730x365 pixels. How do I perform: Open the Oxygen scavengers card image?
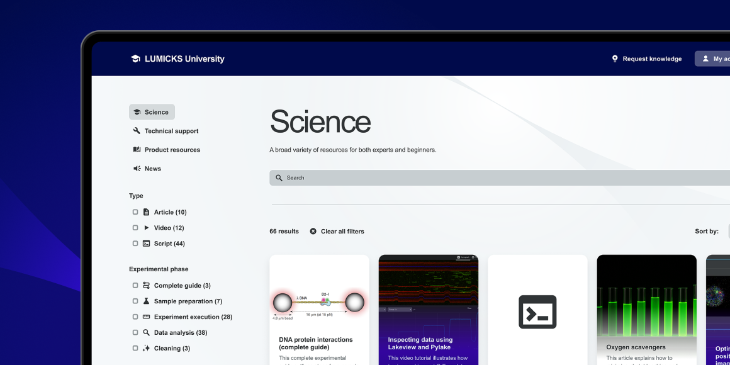[x=647, y=295]
